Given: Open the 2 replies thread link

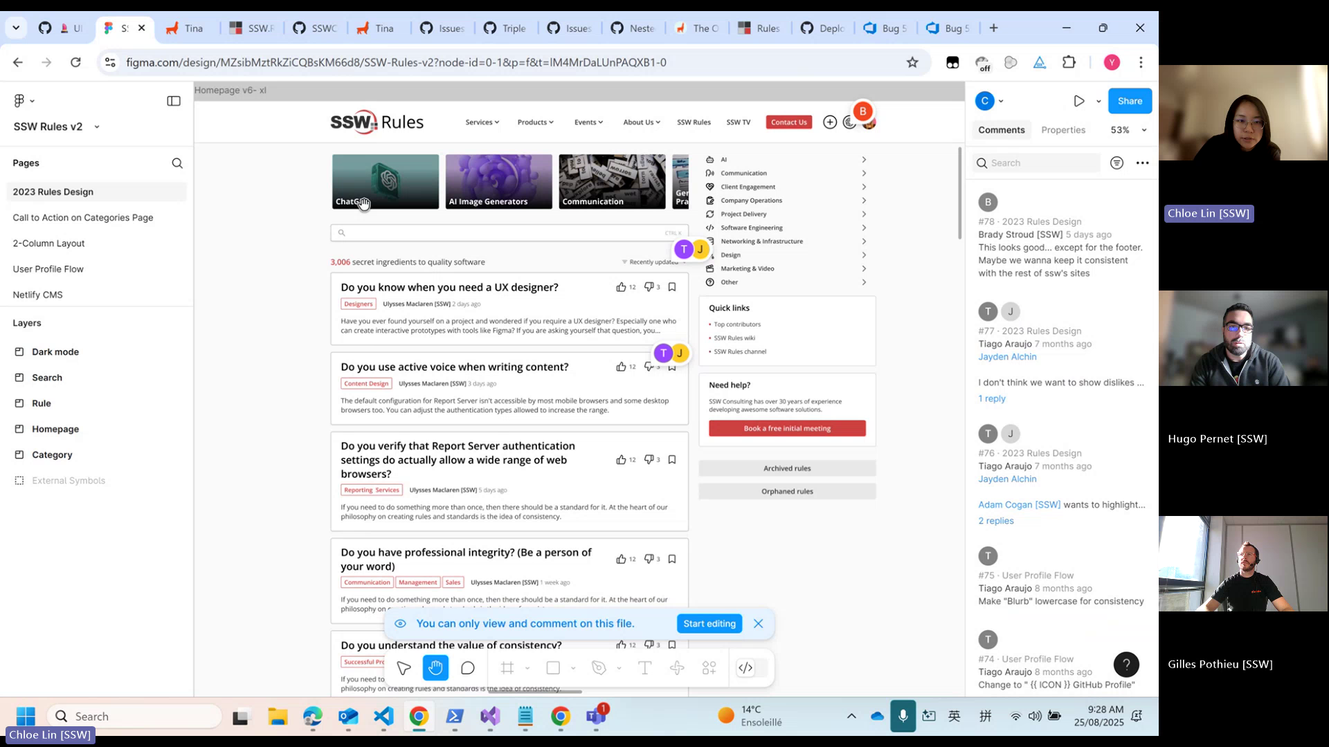Looking at the screenshot, I should coord(996,522).
